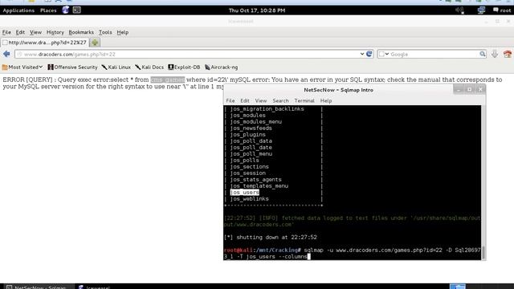Maximize the Sqlmap Intro terminal window
The width and height of the screenshot is (514, 289).
[x=469, y=89]
